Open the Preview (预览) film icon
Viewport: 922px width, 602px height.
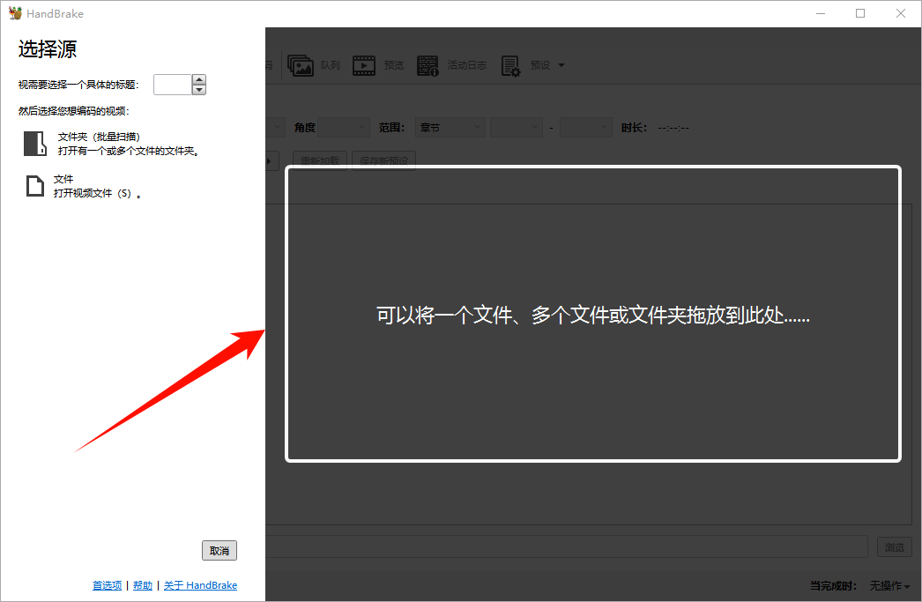click(364, 65)
